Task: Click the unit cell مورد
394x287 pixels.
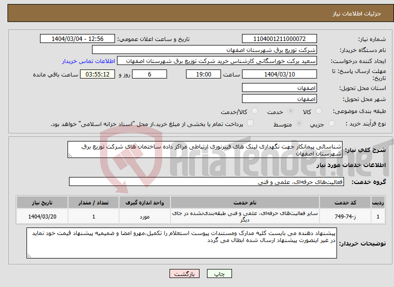Action: (144, 216)
